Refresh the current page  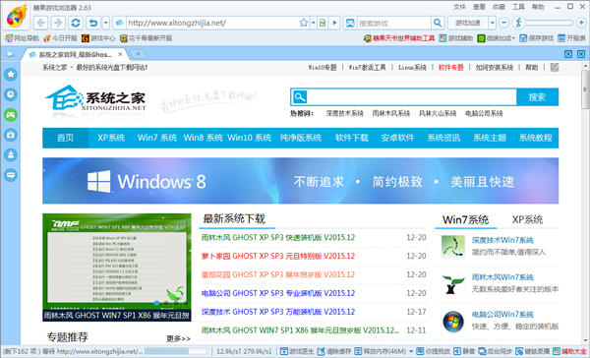click(76, 23)
